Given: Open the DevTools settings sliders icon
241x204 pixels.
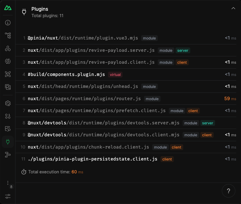Looking at the screenshot, I should click(8, 196).
